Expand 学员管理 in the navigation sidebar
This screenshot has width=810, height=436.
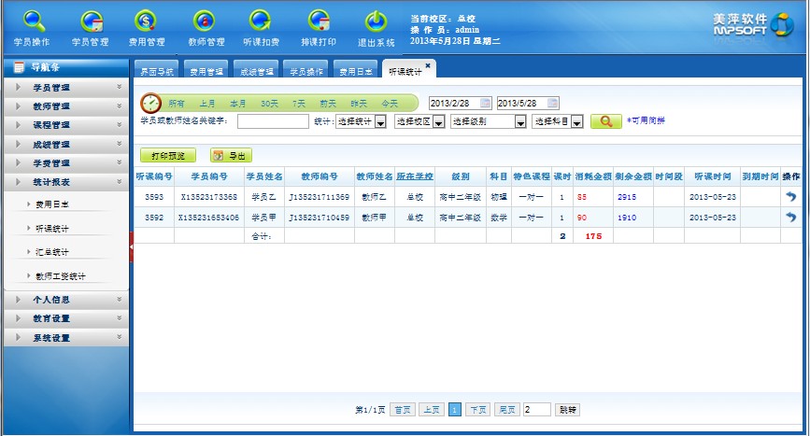tap(65, 88)
